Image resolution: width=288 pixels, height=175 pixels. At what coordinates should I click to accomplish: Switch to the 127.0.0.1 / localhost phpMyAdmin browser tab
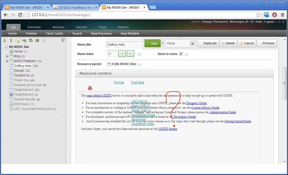tap(76, 7)
